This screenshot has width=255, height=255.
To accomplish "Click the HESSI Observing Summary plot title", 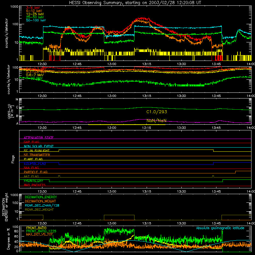I will [135, 3].
